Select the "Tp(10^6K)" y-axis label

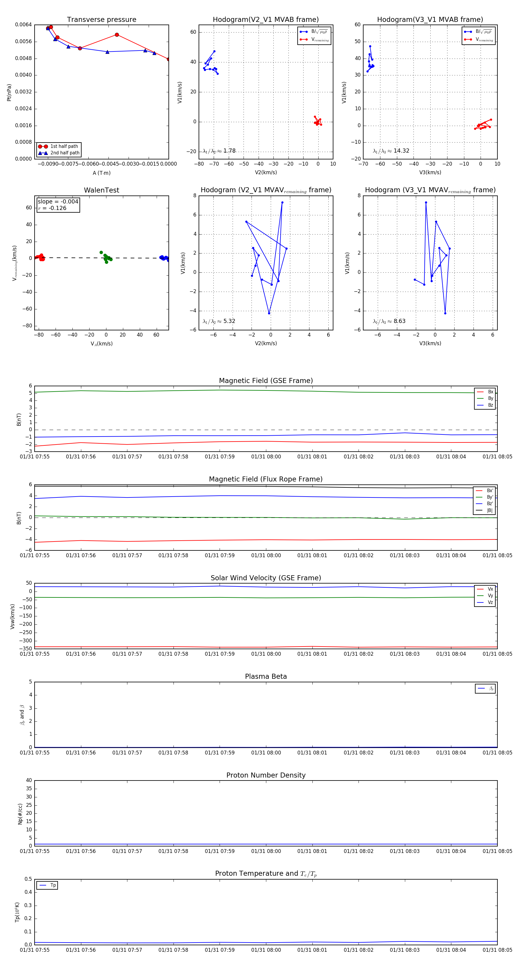17,912
